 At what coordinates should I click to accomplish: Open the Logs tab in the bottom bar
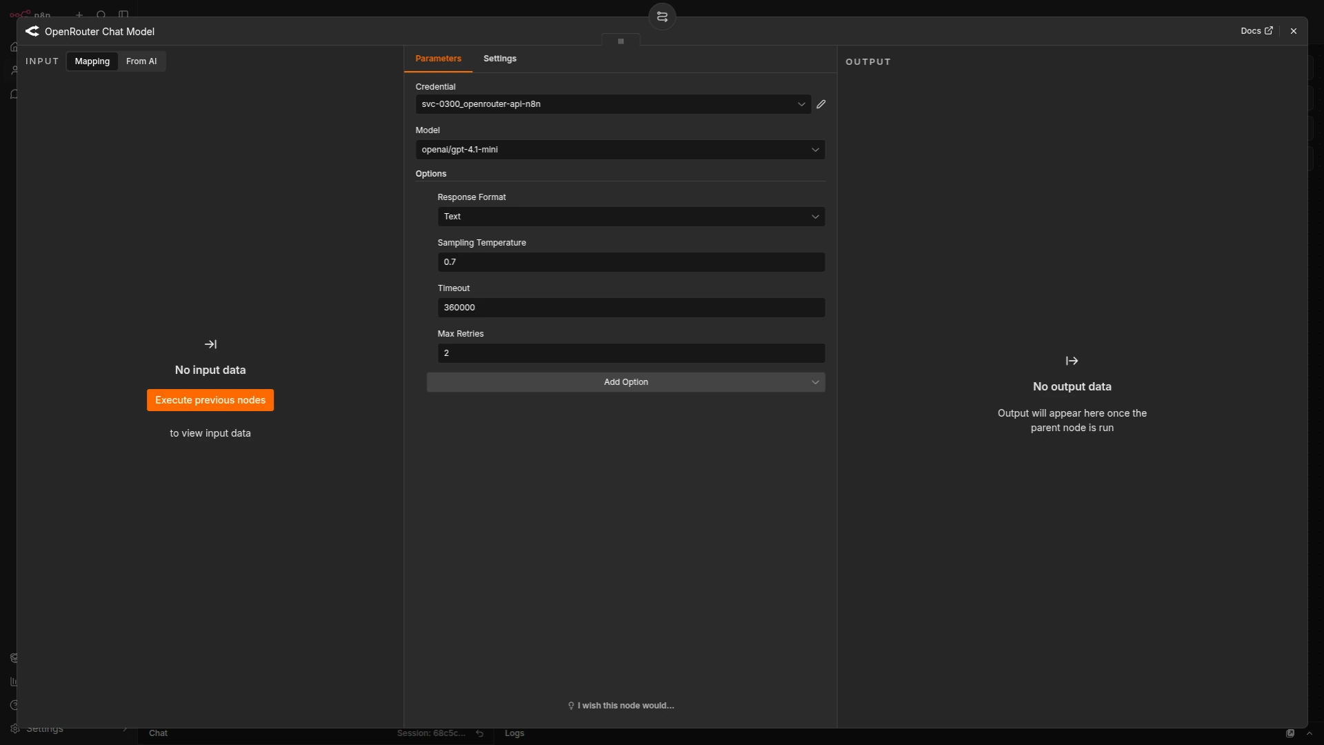(514, 733)
